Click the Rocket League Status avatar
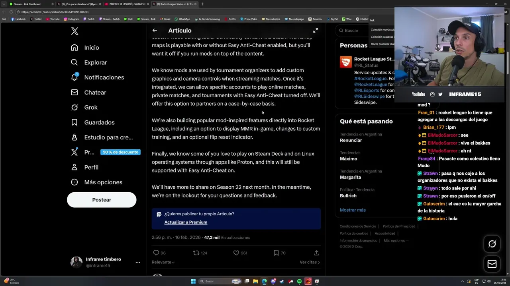 coord(346,62)
